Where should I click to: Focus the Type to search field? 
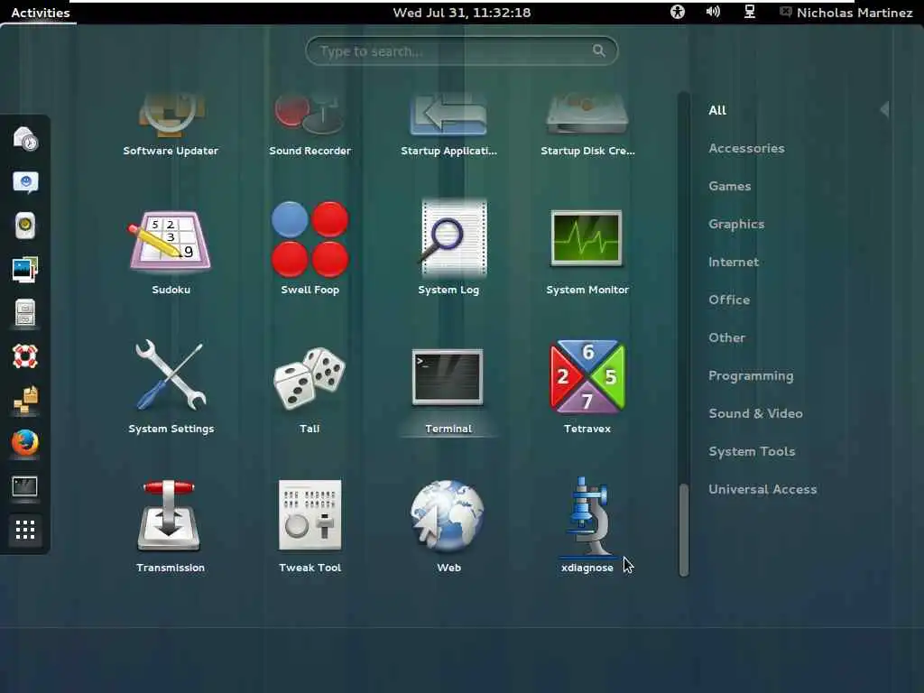click(462, 51)
